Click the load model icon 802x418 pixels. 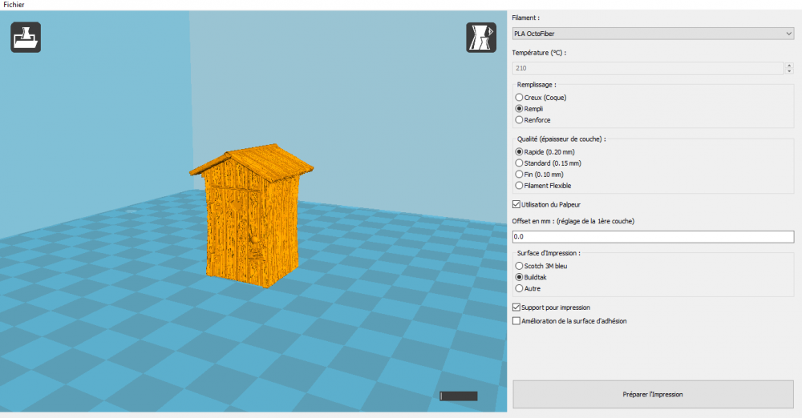[x=26, y=38]
